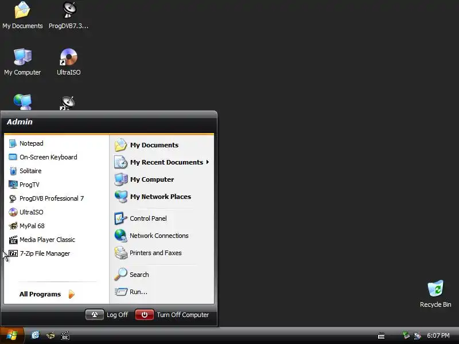
Task: Expand All Programs with the orange arrow
Action: [x=71, y=294]
